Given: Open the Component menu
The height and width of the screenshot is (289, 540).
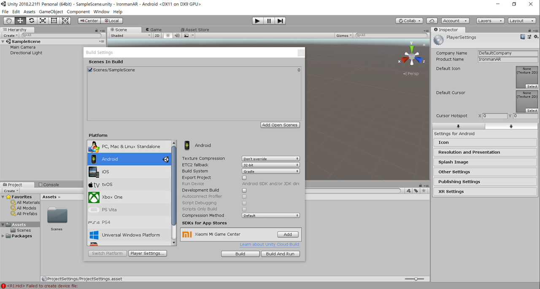Looking at the screenshot, I should [78, 12].
